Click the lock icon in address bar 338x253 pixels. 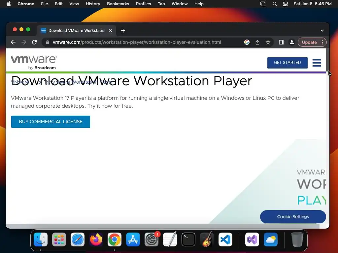point(48,42)
